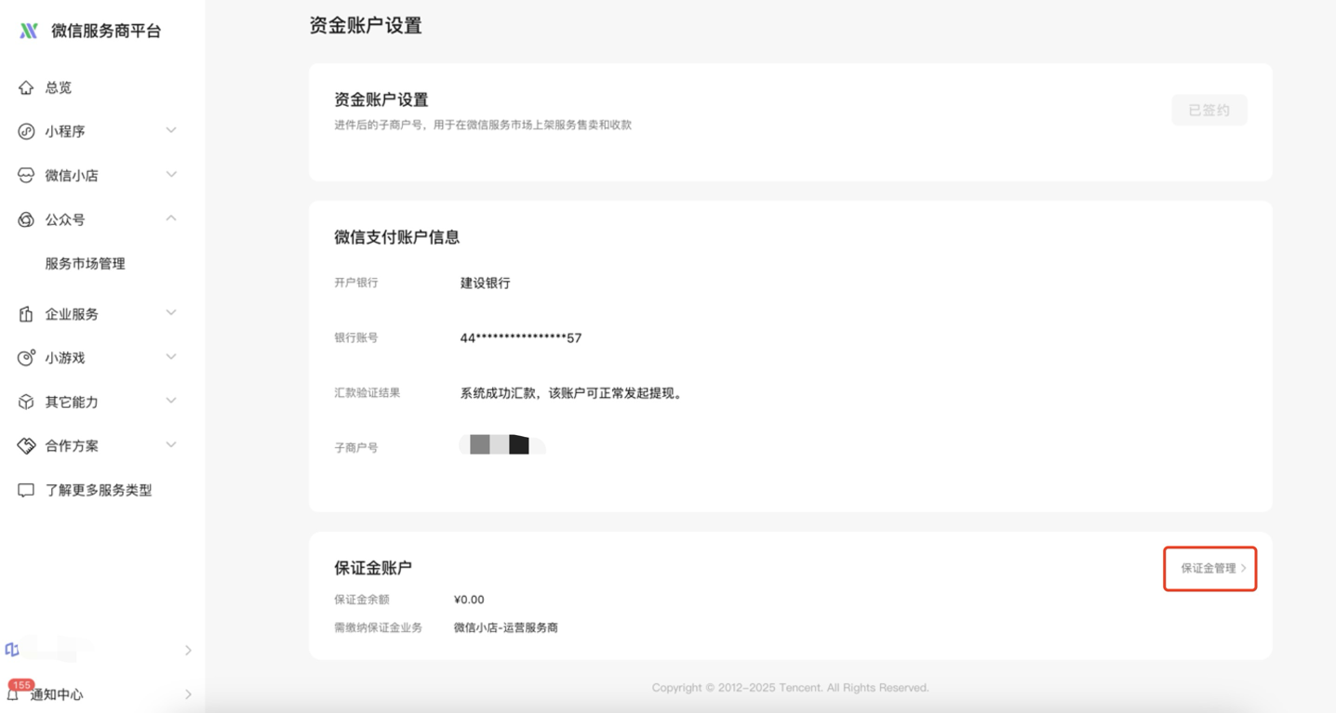Click the masked 子商户号 value

pyautogui.click(x=502, y=444)
